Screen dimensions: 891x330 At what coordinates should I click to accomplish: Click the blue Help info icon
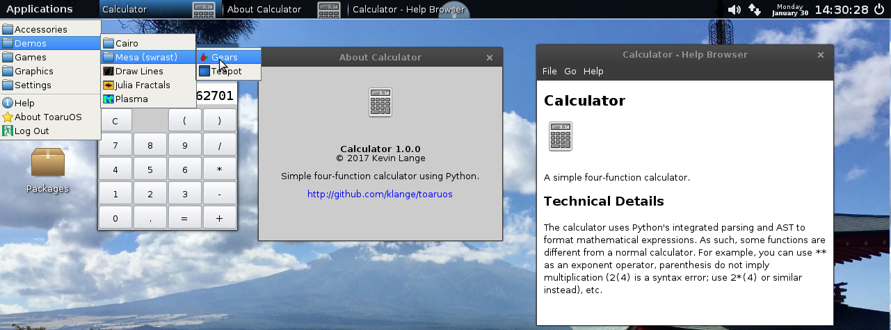pyautogui.click(x=8, y=103)
